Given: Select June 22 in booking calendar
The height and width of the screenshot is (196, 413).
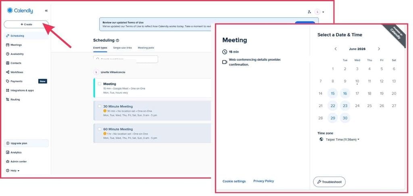Looking at the screenshot, I should (x=333, y=105).
